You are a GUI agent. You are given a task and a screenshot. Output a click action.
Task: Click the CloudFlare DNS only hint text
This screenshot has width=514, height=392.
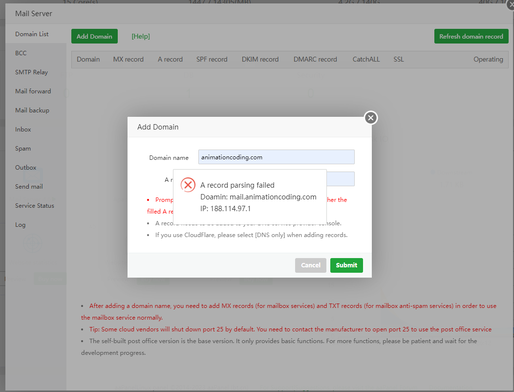click(x=252, y=235)
